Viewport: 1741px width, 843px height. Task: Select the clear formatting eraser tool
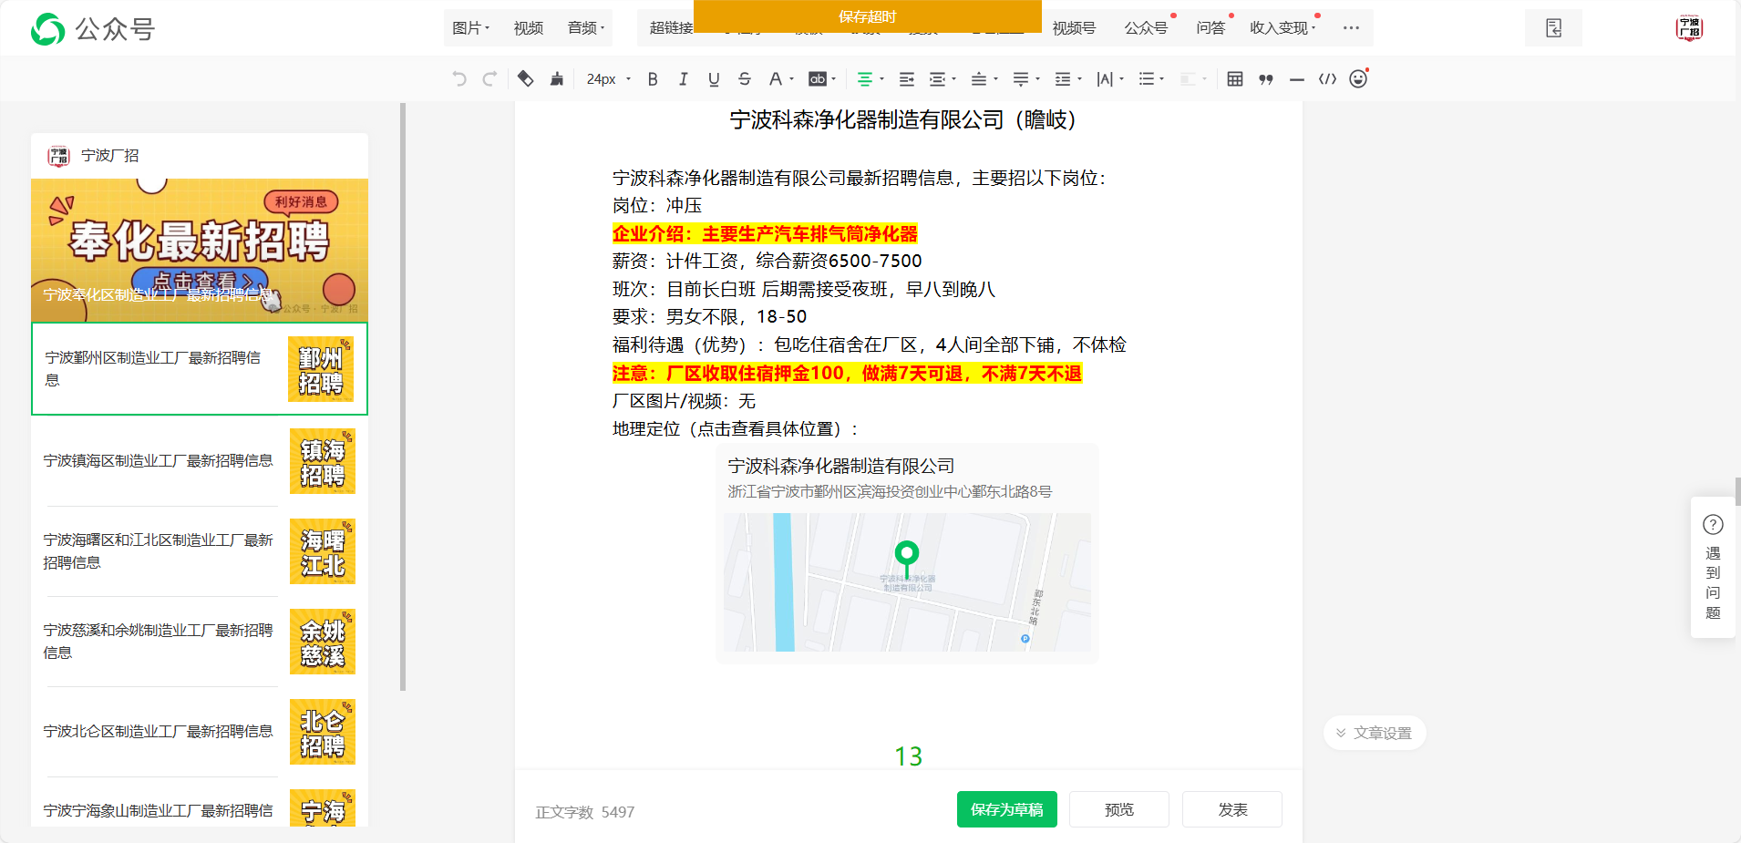[525, 79]
